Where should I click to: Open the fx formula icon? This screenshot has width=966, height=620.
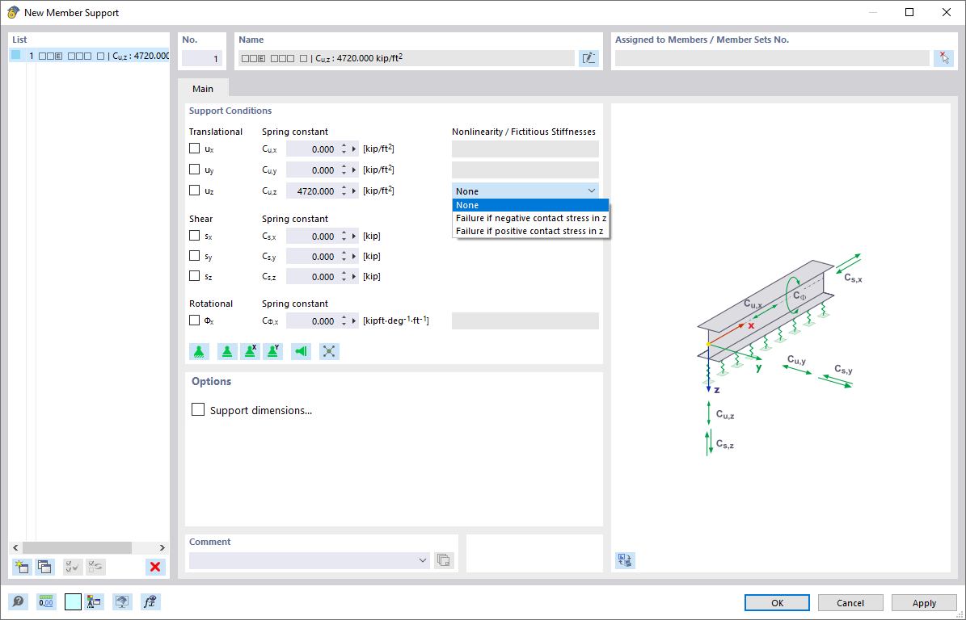point(150,601)
